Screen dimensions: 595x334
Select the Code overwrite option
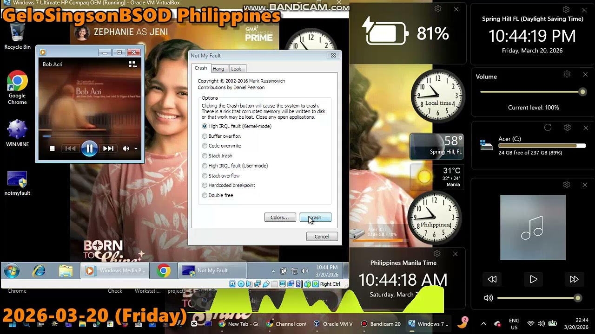[x=221, y=146]
